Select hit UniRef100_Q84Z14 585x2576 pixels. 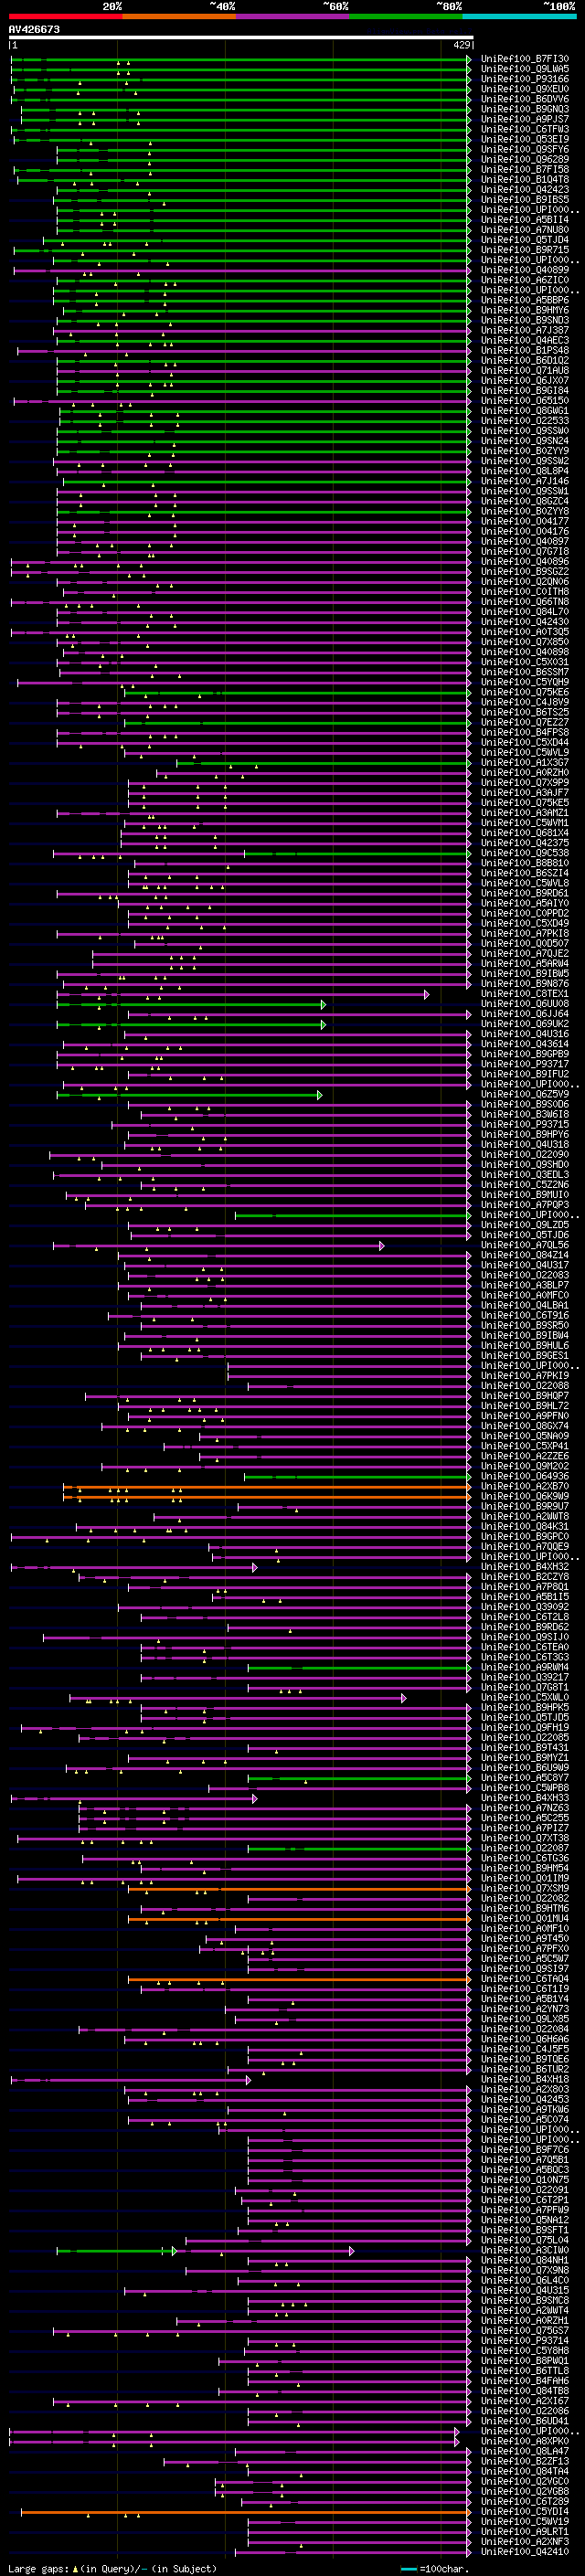[x=525, y=1255]
